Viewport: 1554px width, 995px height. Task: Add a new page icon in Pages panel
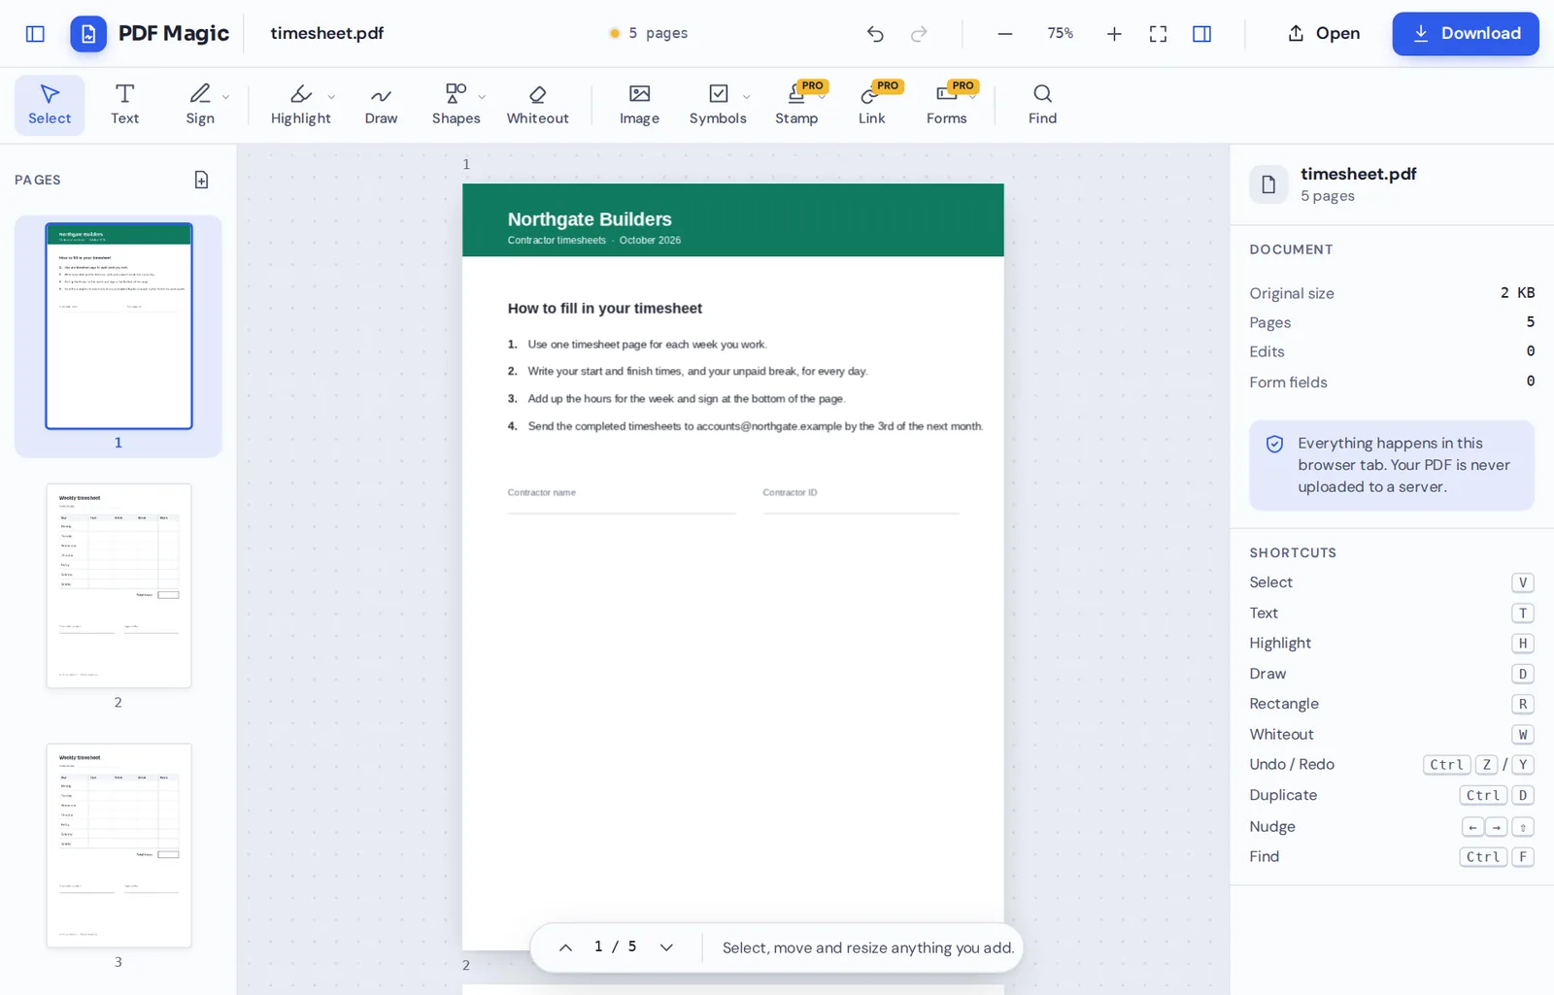201,180
